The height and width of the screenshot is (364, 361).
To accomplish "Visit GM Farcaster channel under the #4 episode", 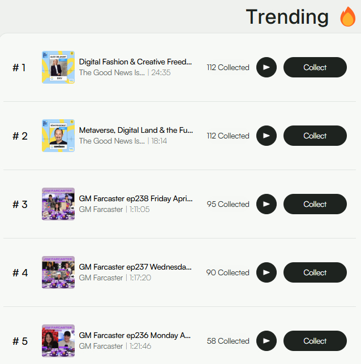I will pyautogui.click(x=101, y=278).
